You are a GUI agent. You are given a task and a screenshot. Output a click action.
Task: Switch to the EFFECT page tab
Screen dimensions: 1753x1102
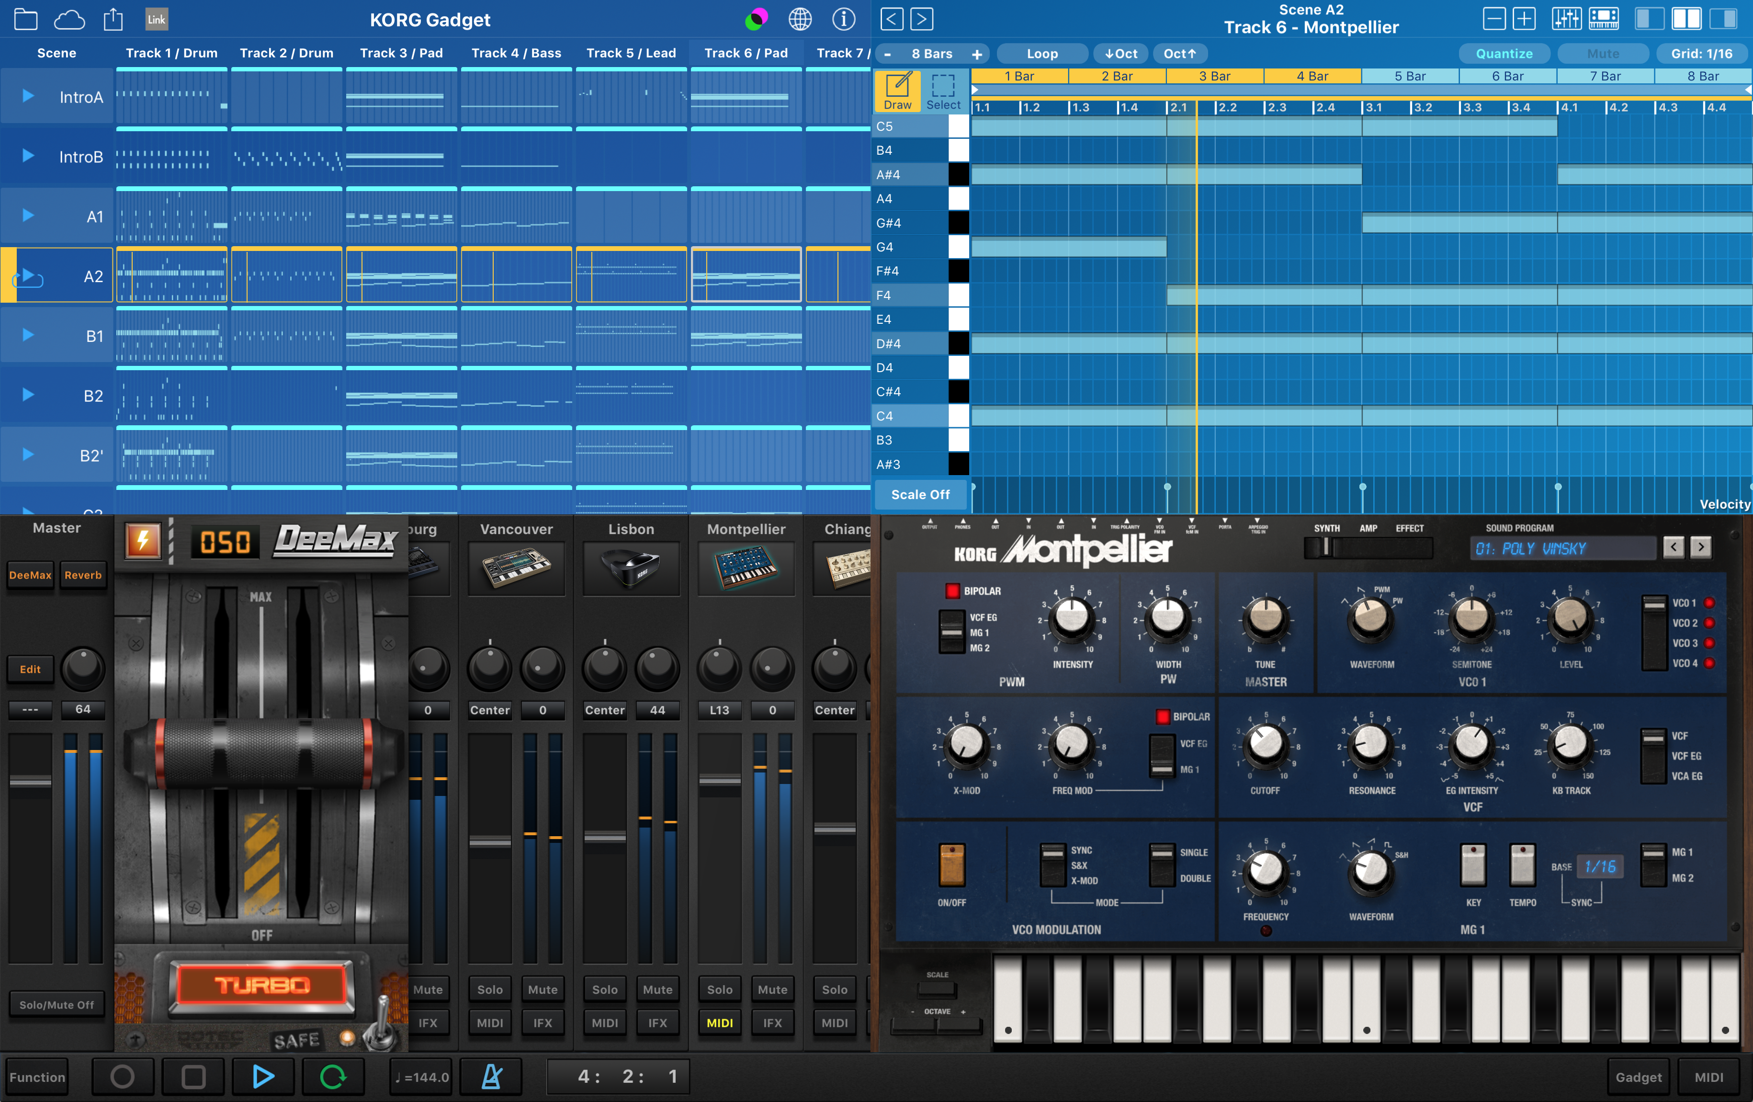coord(1409,529)
